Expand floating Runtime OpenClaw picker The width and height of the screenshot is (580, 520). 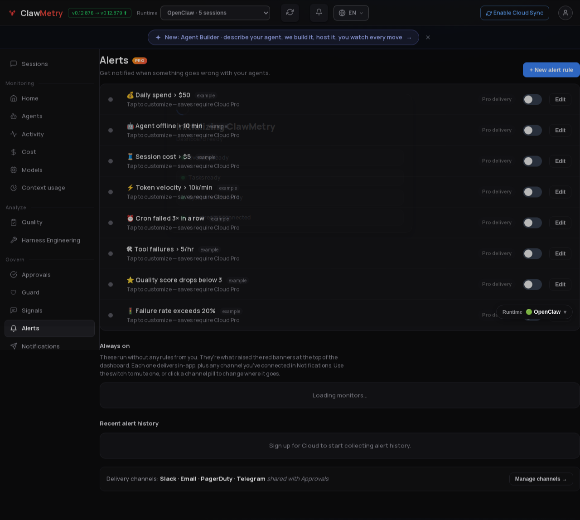coord(534,312)
